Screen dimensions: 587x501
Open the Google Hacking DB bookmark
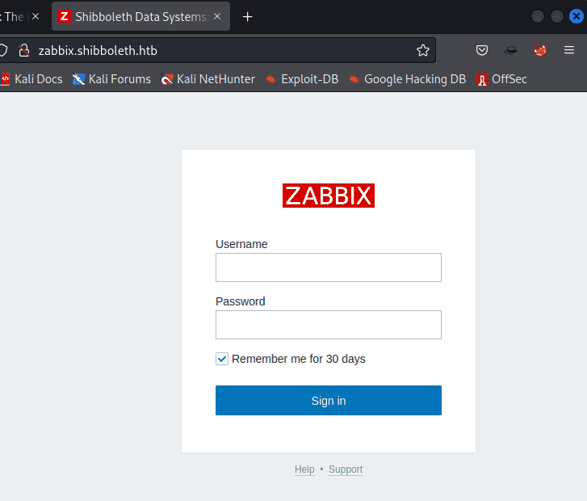pos(407,79)
